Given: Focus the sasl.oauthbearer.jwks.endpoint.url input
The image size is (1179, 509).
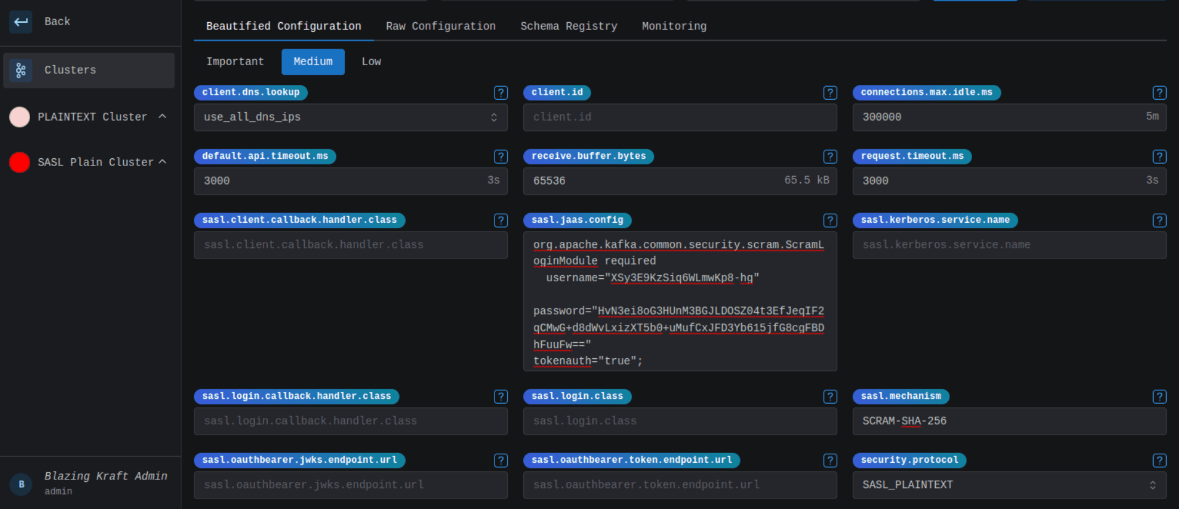Looking at the screenshot, I should (x=351, y=485).
